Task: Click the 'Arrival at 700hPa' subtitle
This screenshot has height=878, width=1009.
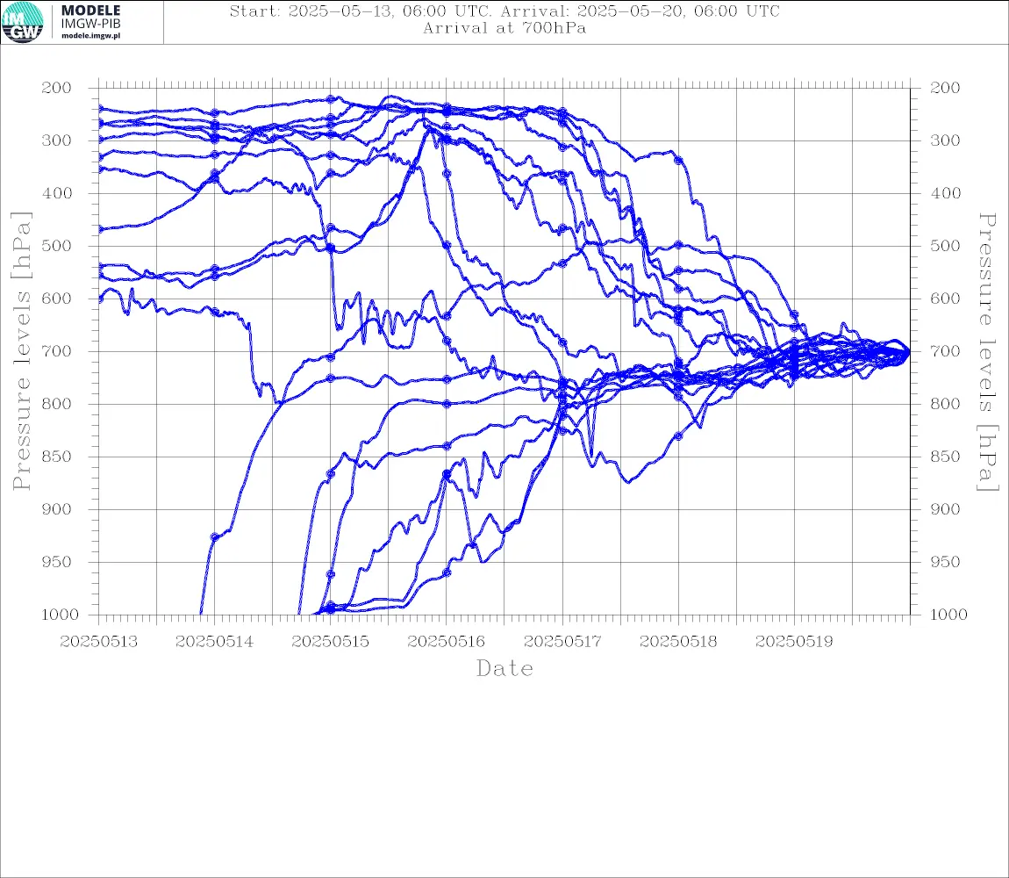Action: point(504,28)
